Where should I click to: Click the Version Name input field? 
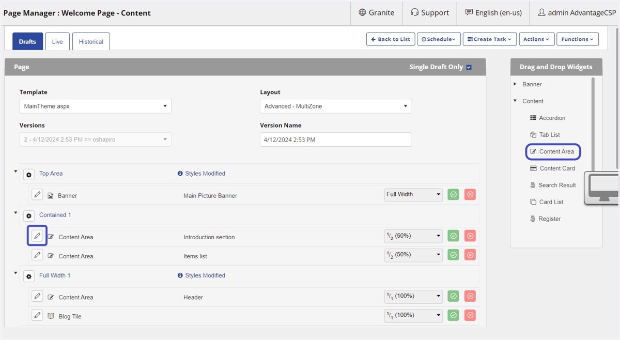tap(336, 140)
